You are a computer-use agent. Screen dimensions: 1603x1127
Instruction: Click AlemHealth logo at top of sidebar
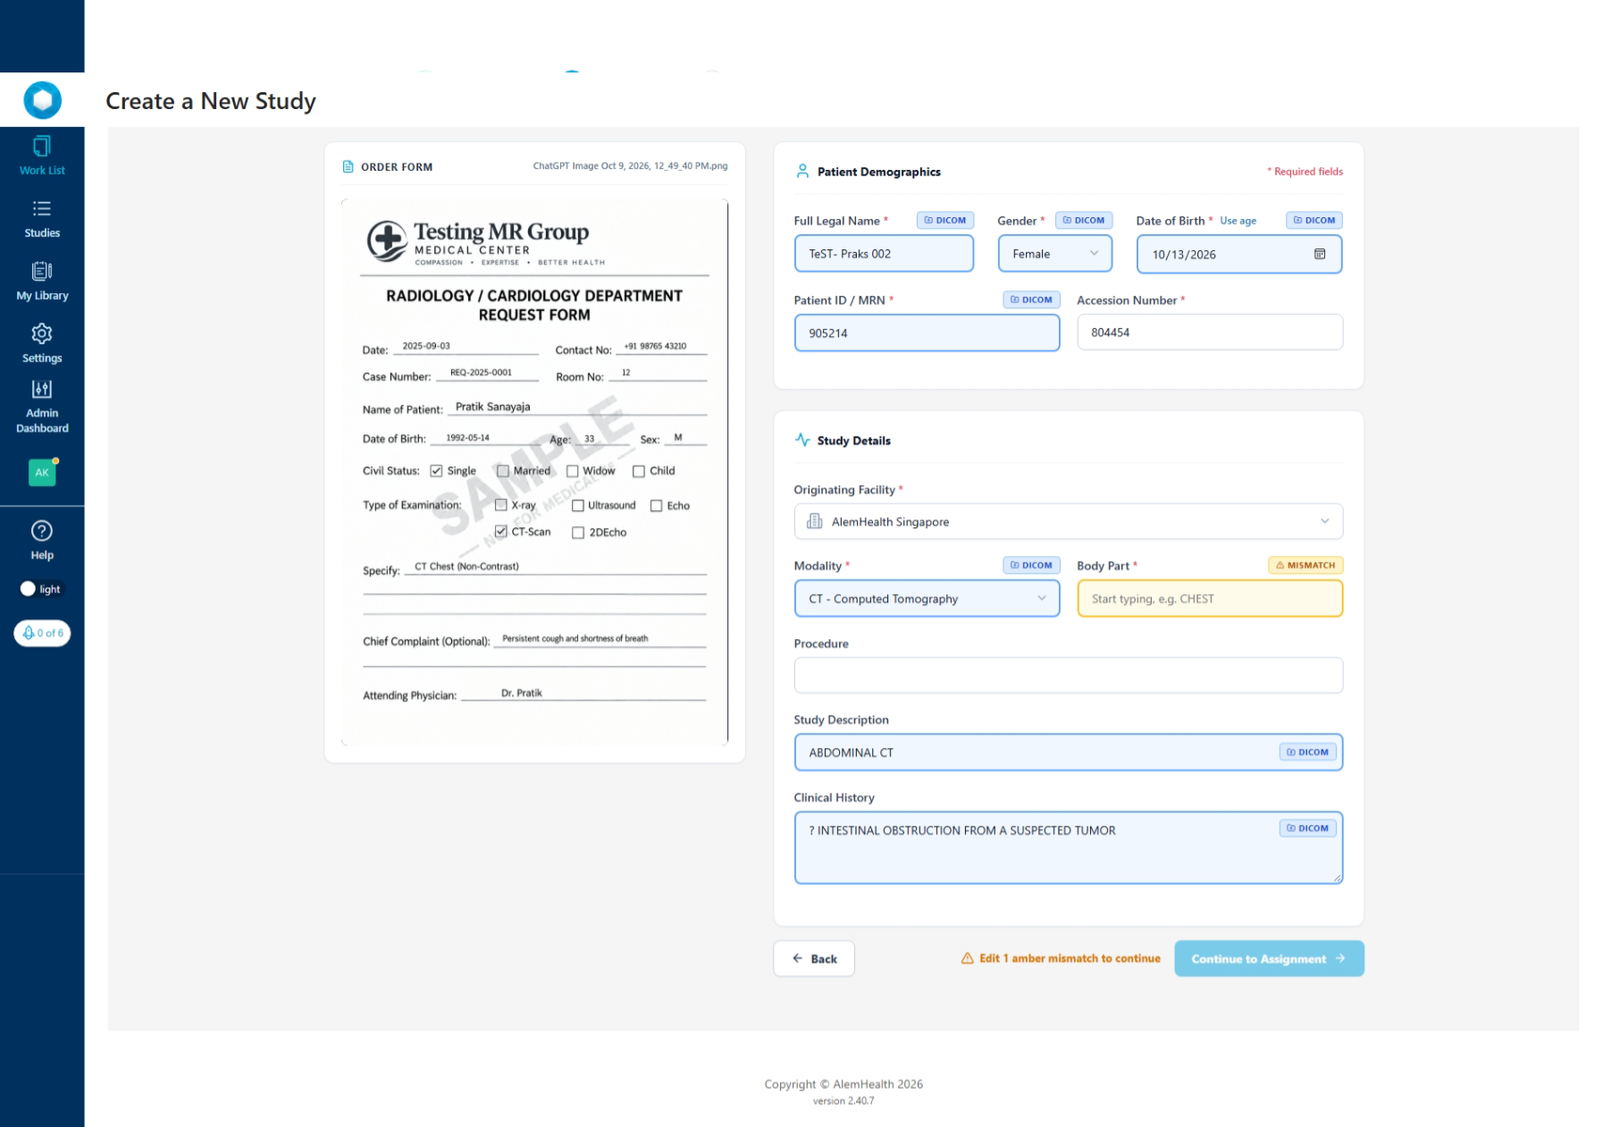[42, 100]
